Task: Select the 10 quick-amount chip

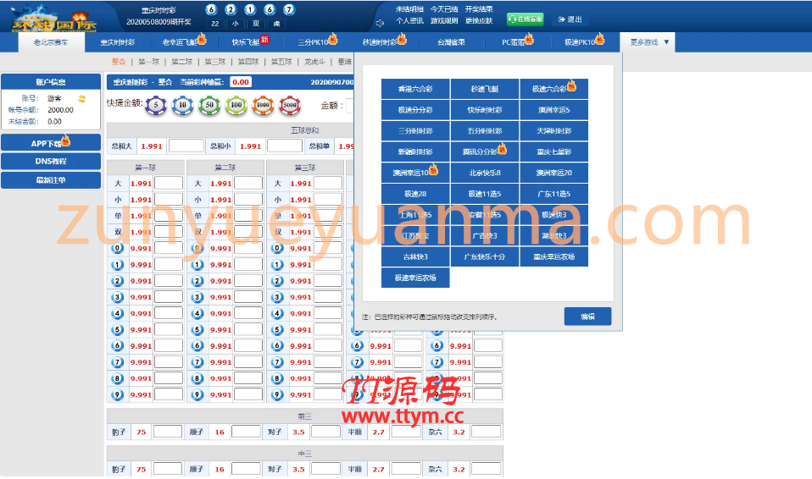Action: (182, 105)
